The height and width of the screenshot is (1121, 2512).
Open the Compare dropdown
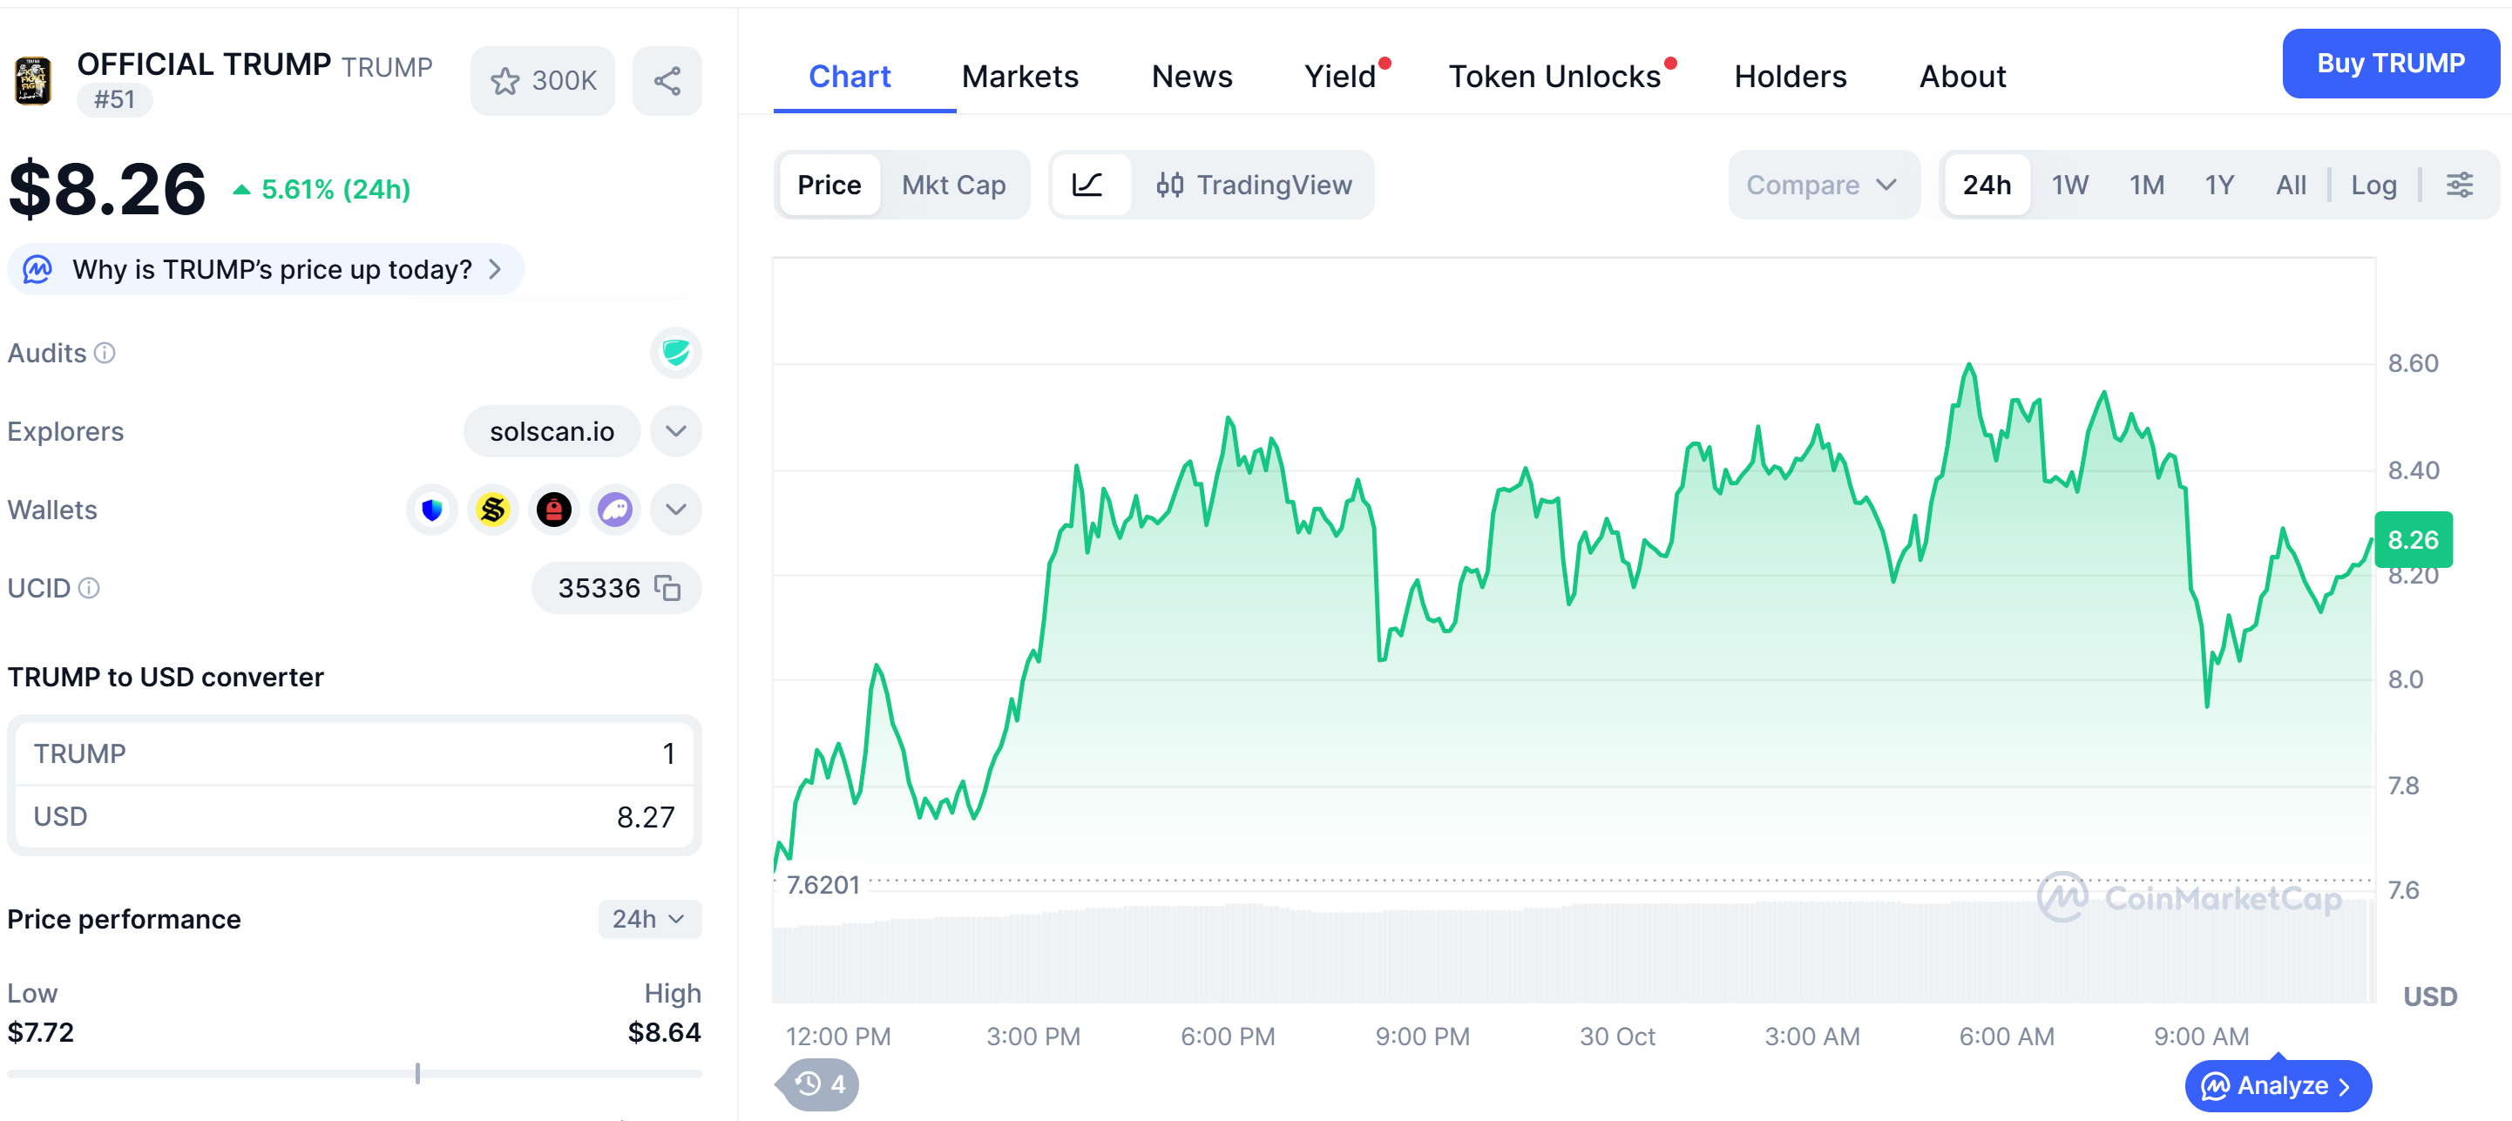(x=1822, y=185)
